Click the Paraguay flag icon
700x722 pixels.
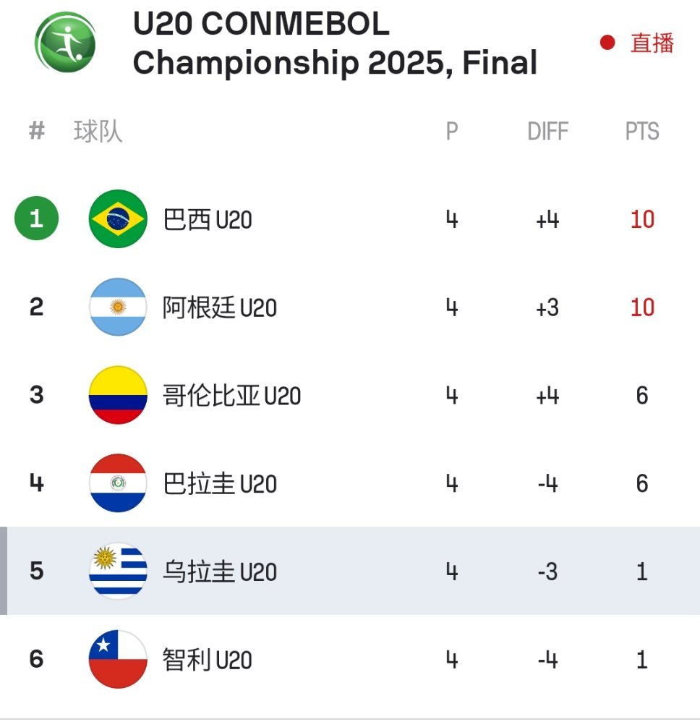[x=118, y=483]
